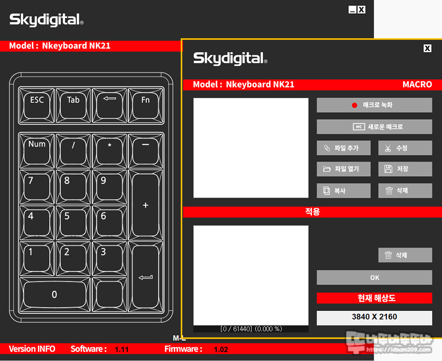Close the MACRO dialog window
This screenshot has width=442, height=361.
click(x=427, y=49)
